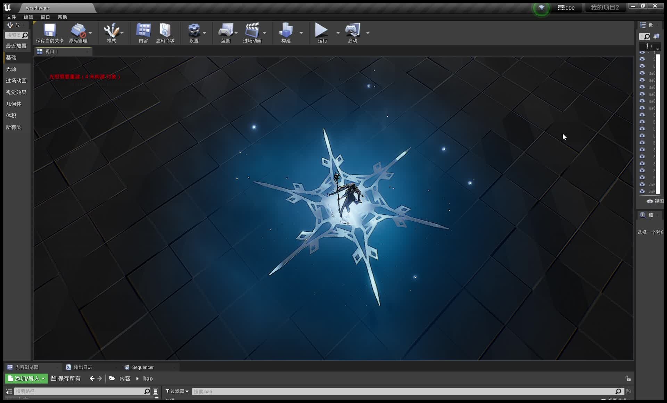Navigate to the bao breadcrumb folder

pyautogui.click(x=148, y=378)
